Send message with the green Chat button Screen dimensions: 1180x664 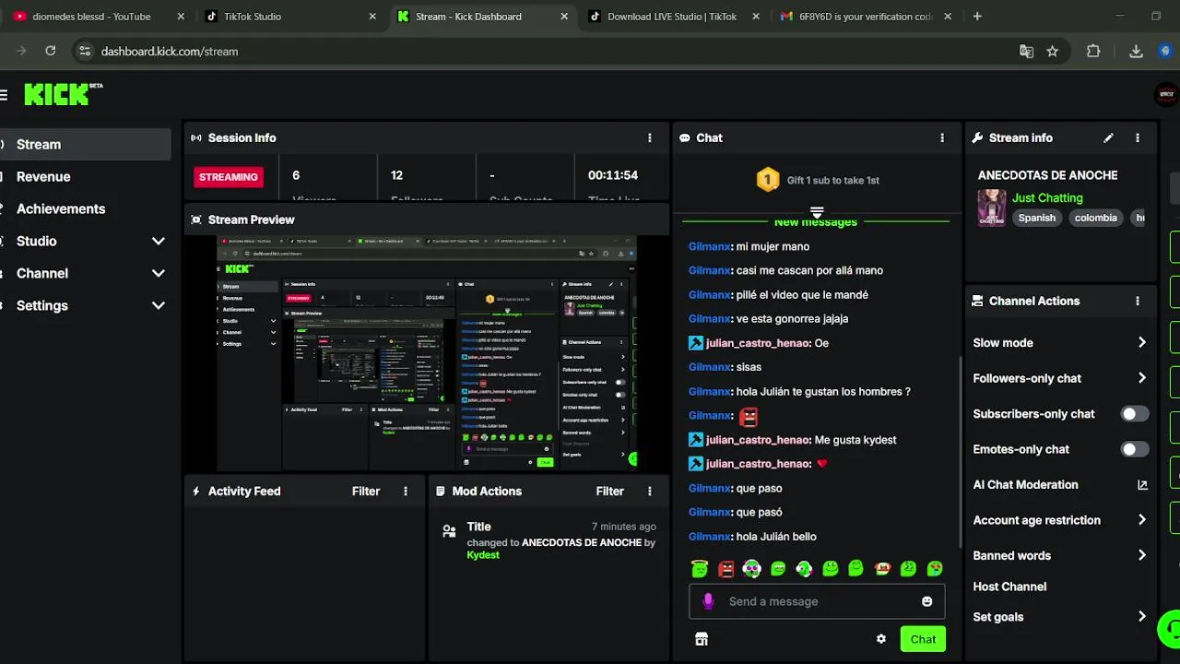click(x=923, y=639)
